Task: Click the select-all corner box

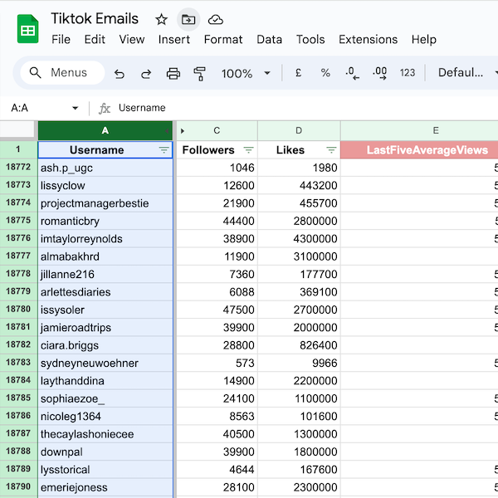Action: click(x=17, y=130)
